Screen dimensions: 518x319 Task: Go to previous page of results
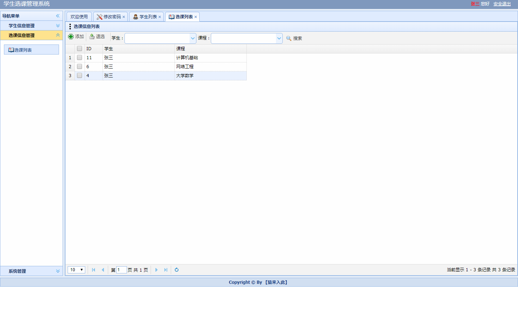[103, 270]
